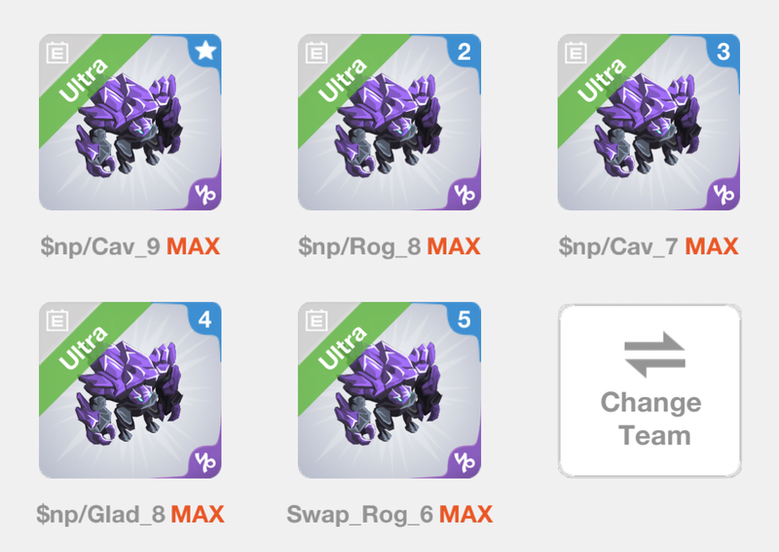Click the Capricorn zodiac icon on $np/Cav_9

205,195
